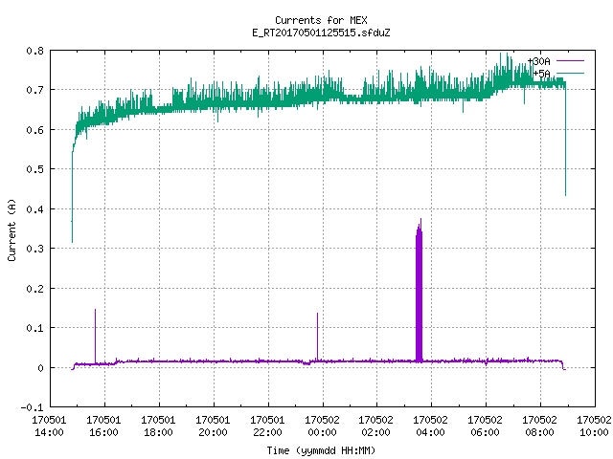The width and height of the screenshot is (613, 459).
Task: Click the "20:00" x-axis time label
Action: (x=213, y=432)
